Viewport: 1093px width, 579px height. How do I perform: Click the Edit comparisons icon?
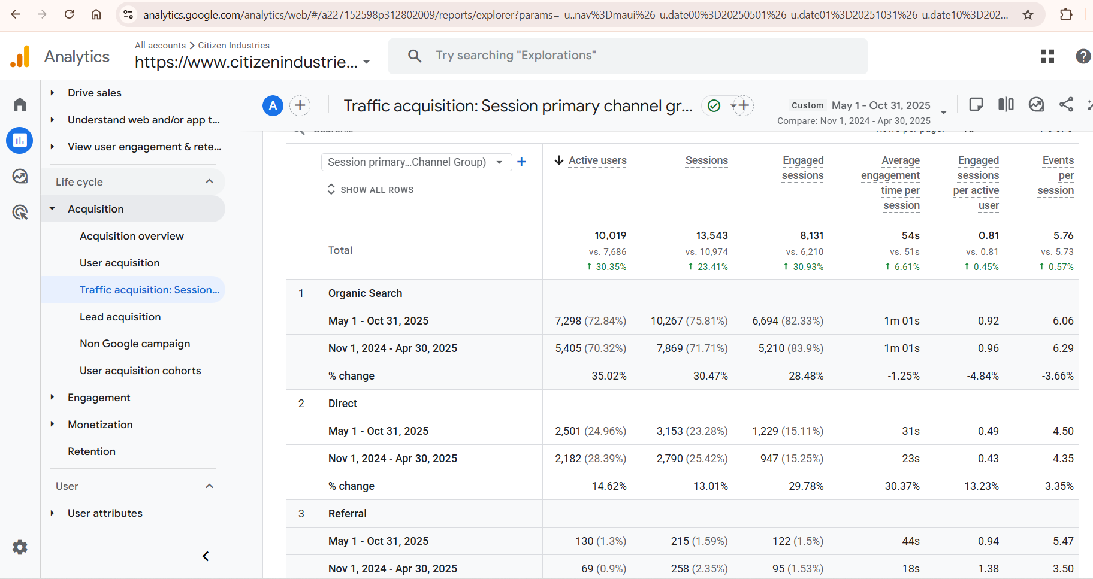coord(1006,105)
